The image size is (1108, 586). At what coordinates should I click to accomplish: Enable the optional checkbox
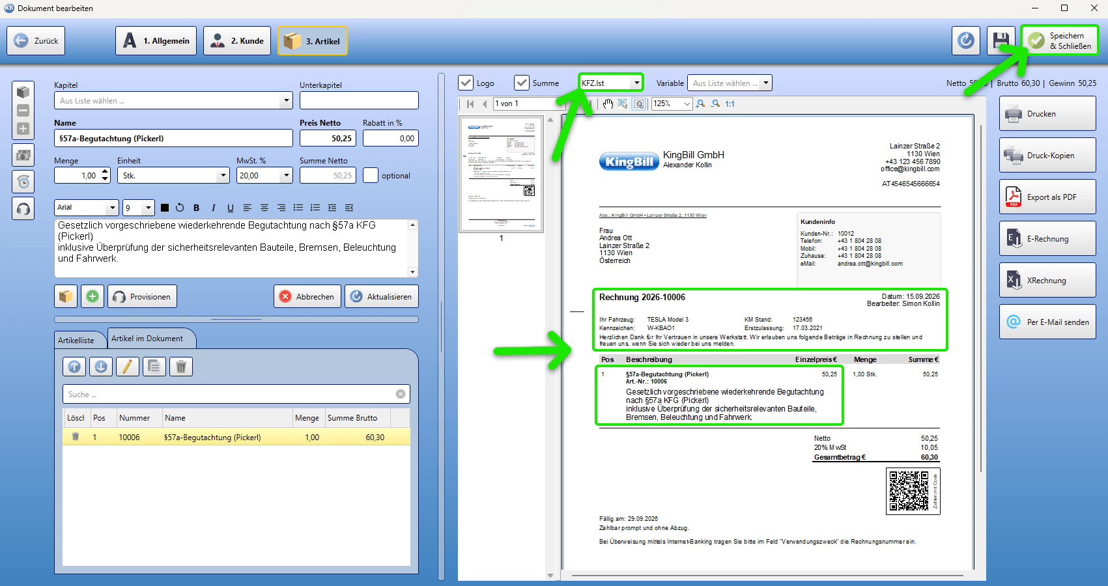(x=371, y=175)
